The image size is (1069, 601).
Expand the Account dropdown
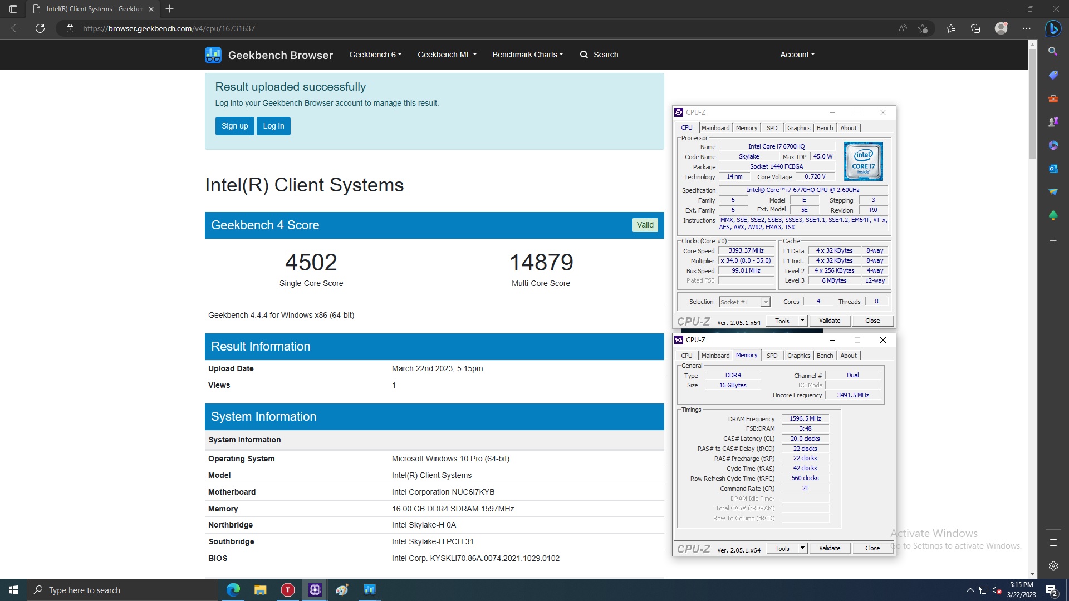pos(797,55)
